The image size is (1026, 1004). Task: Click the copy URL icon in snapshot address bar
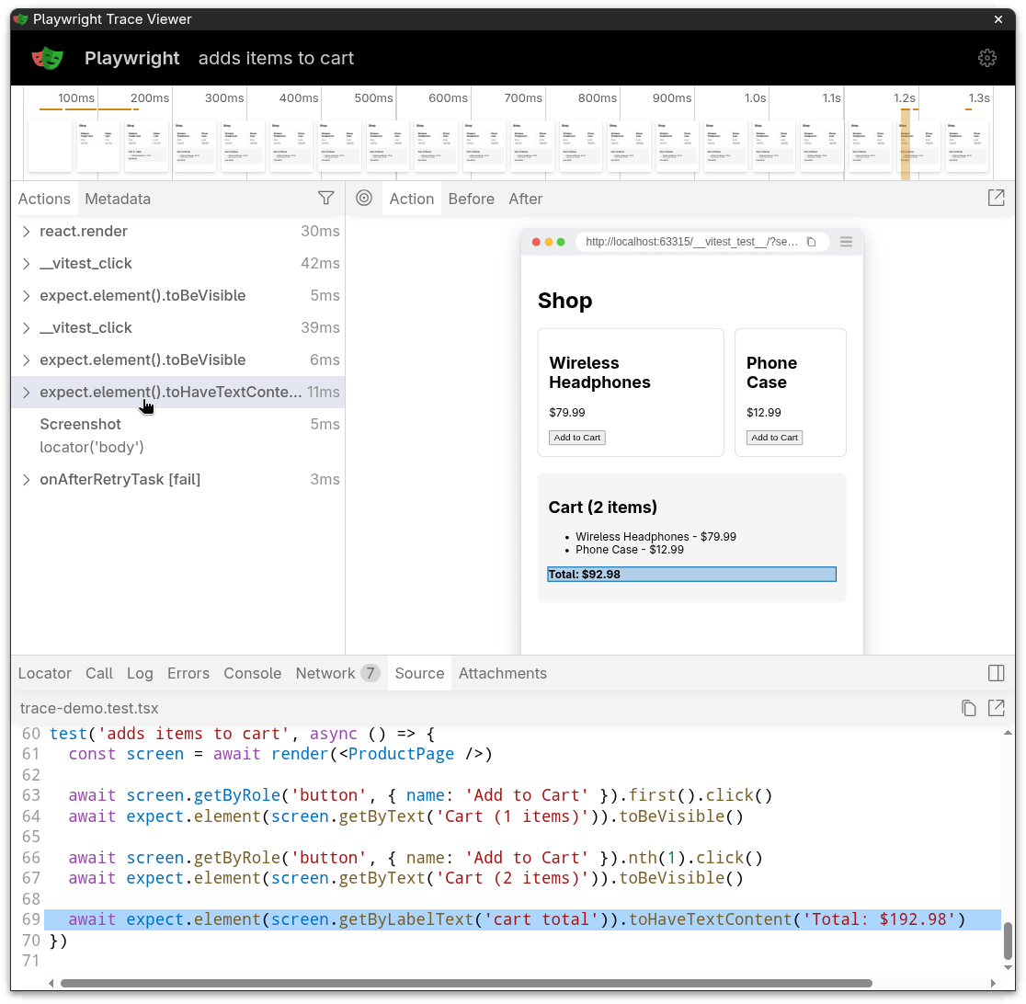pos(811,242)
